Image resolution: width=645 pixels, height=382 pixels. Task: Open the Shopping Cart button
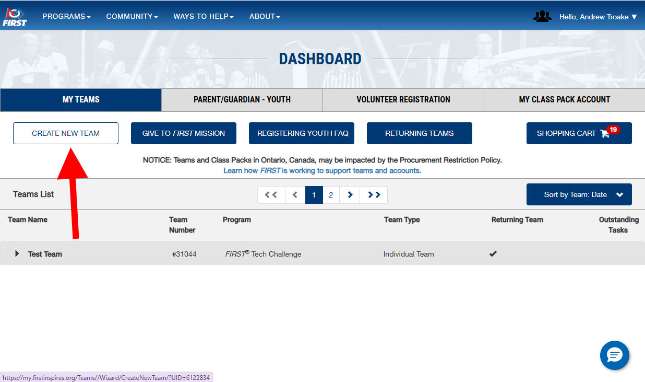coord(579,133)
